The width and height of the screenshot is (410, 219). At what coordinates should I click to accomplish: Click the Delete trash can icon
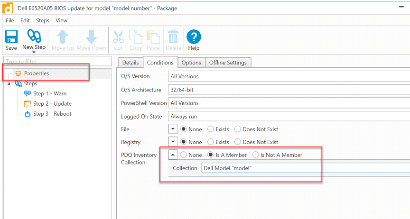tap(173, 36)
